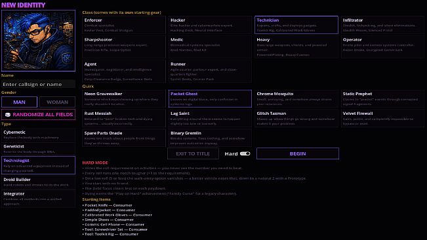Select the Binary Gremlin quirk
427x240 pixels.
click(210, 138)
